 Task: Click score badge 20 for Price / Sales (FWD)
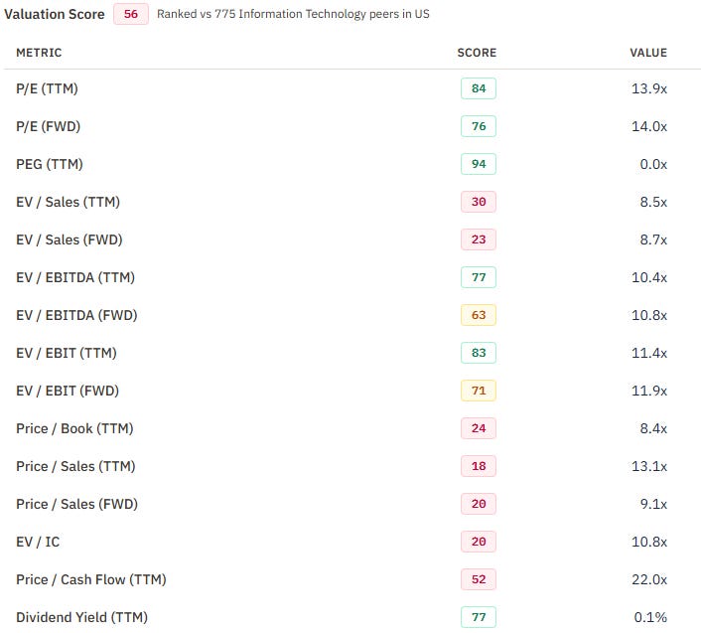(x=479, y=504)
